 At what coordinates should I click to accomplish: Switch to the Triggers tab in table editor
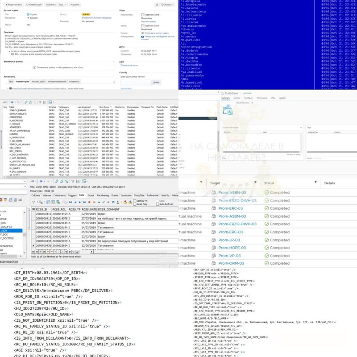click(72, 195)
